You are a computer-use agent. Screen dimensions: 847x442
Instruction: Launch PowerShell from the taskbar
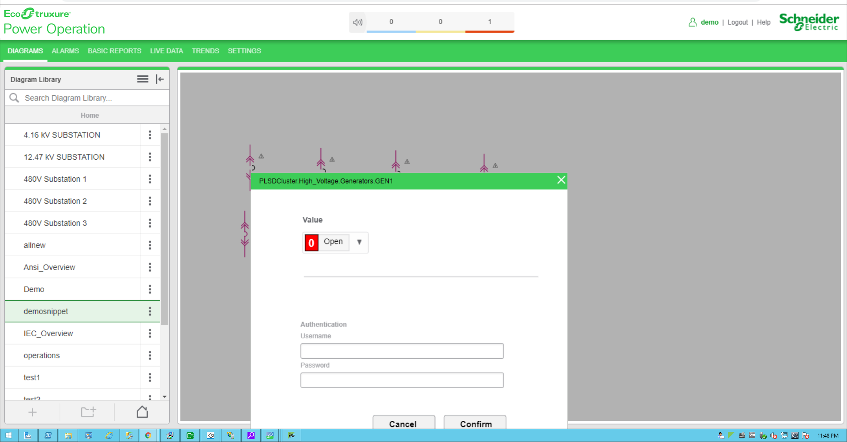click(x=48, y=435)
